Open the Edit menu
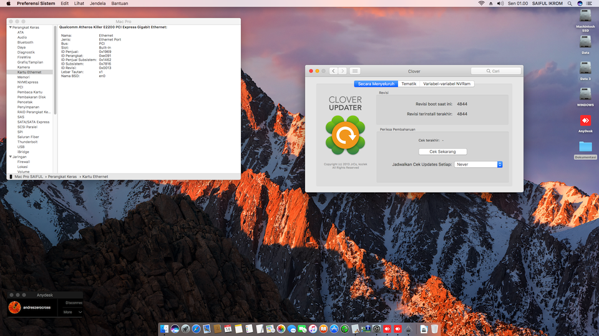Screen dimensions: 599x336 point(64,4)
